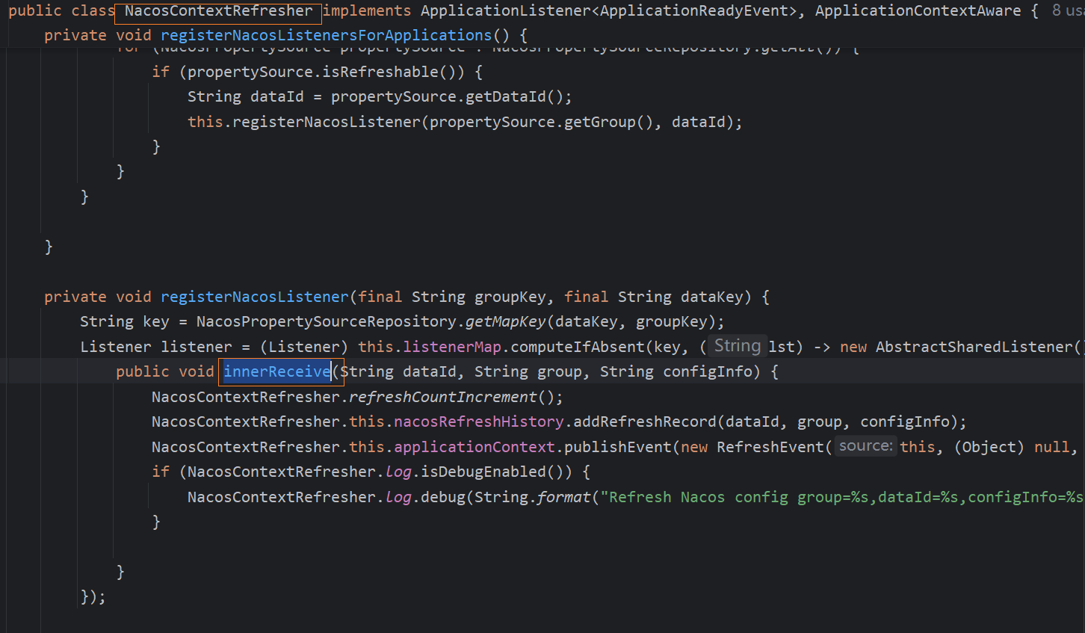
Task: Click the listenerMap field reference
Action: point(452,347)
